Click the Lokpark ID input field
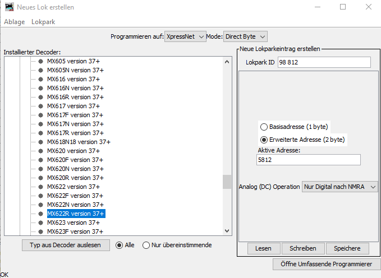Screen dimensions: 381x278 [x=324, y=62]
